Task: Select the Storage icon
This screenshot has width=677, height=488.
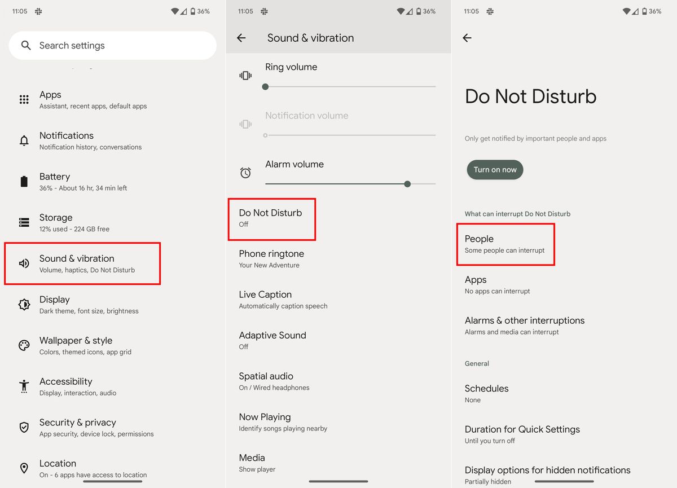Action: pyautogui.click(x=24, y=222)
